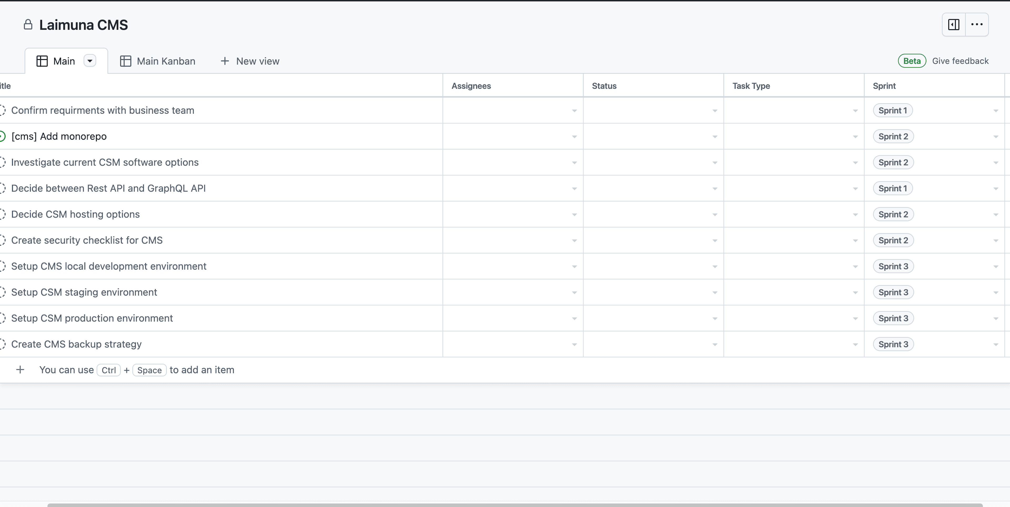Click Sprint 2 label on Add monorepo row
The width and height of the screenshot is (1010, 507).
point(893,136)
